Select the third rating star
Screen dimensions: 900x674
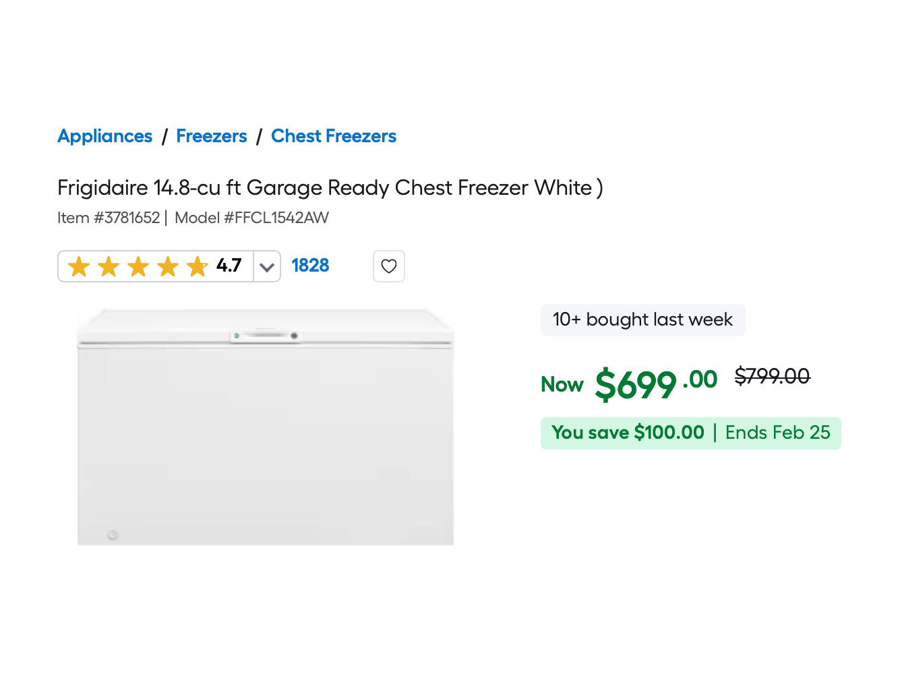point(138,266)
